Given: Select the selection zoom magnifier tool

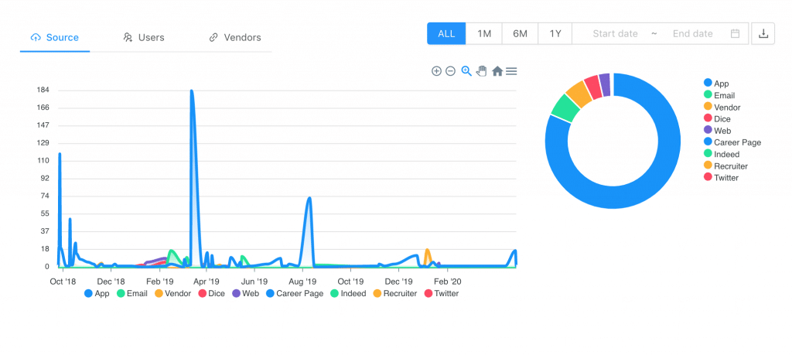Looking at the screenshot, I should click(x=466, y=71).
